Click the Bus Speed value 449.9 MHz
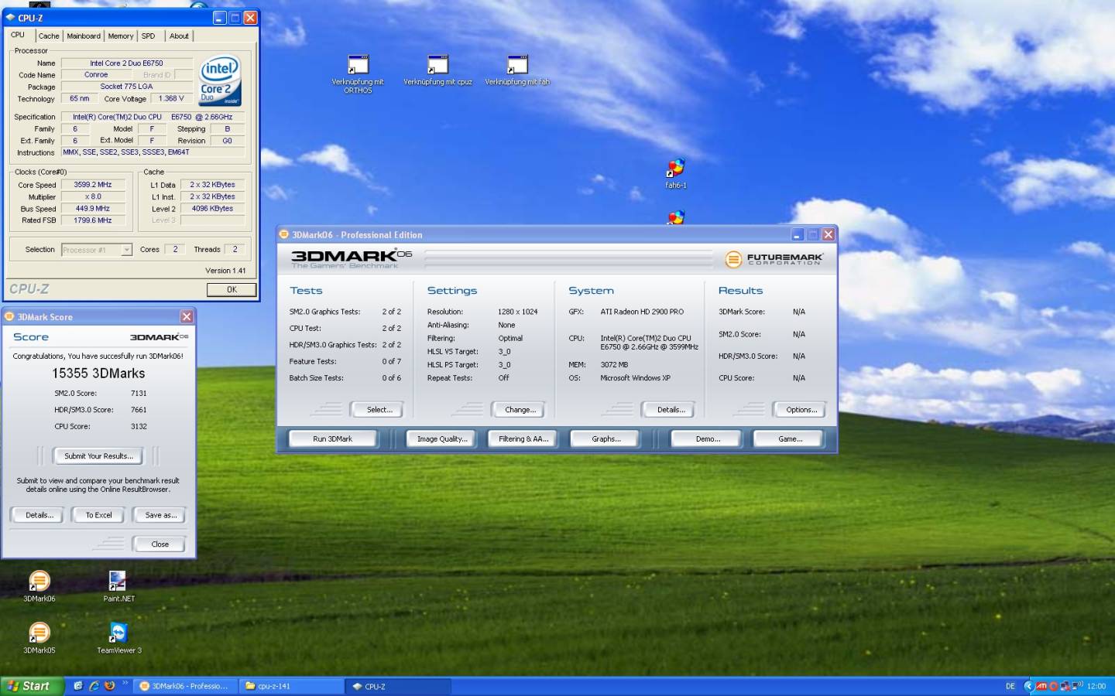The image size is (1115, 696). click(x=92, y=209)
